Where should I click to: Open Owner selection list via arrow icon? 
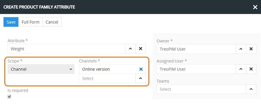click(x=241, y=49)
